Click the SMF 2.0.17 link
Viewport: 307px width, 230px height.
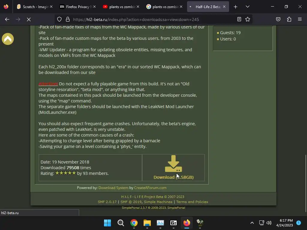click(107, 202)
